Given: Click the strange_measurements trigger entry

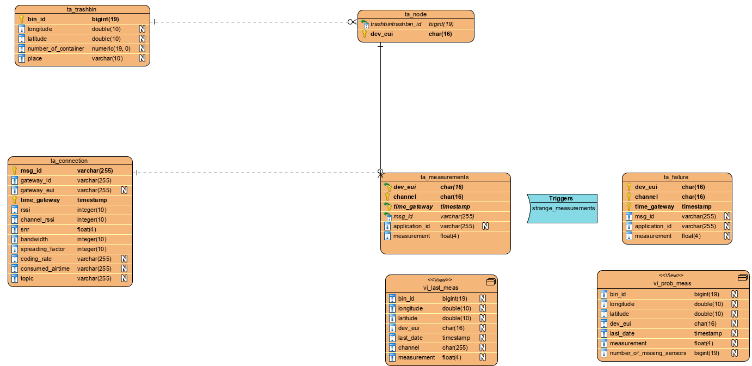Looking at the screenshot, I should point(564,208).
